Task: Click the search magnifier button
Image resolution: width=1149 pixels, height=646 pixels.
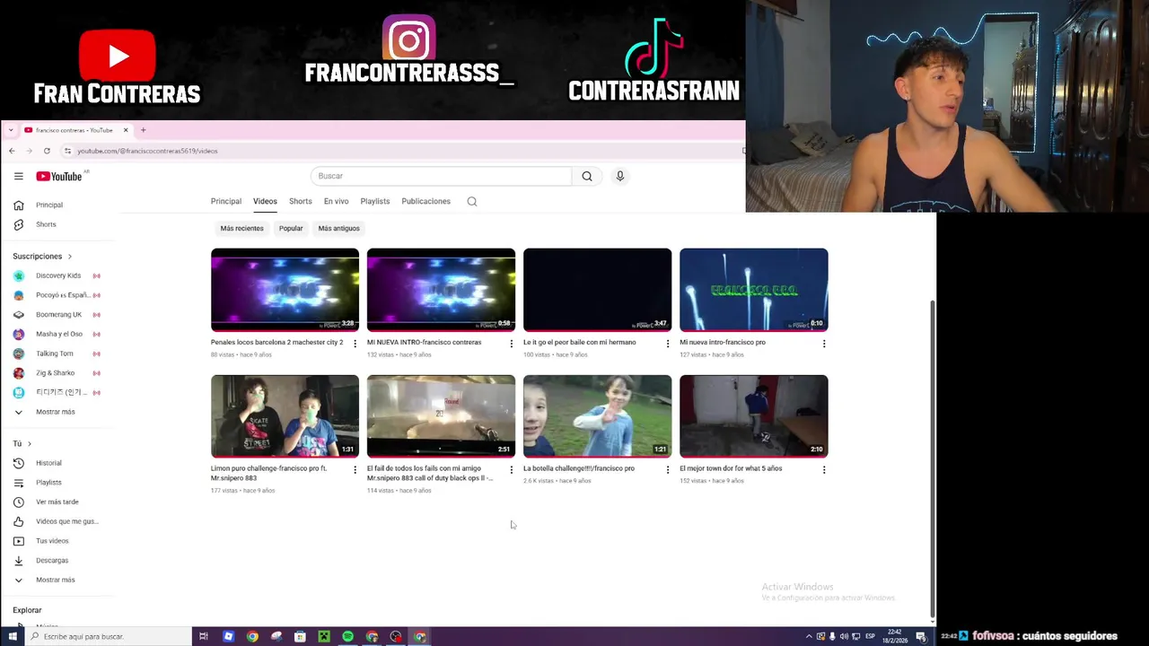Action: [587, 176]
